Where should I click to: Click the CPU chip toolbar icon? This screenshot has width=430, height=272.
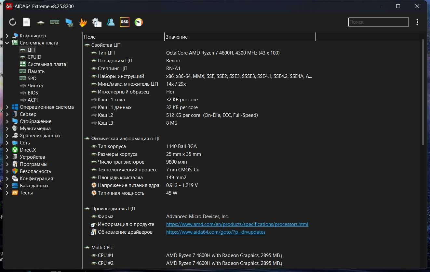pos(41,22)
